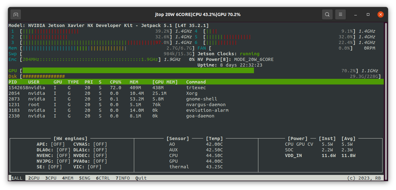The height and width of the screenshot is (190, 396).
Task: Select the 4MEM tab
Action: click(67, 178)
